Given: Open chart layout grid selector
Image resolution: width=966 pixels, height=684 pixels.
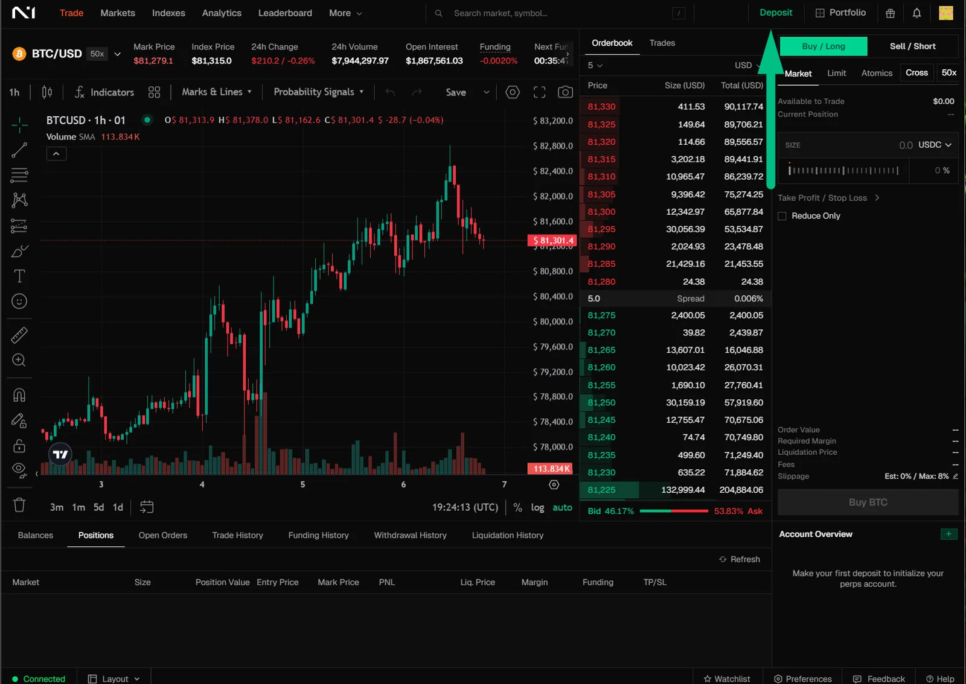Looking at the screenshot, I should pos(155,92).
